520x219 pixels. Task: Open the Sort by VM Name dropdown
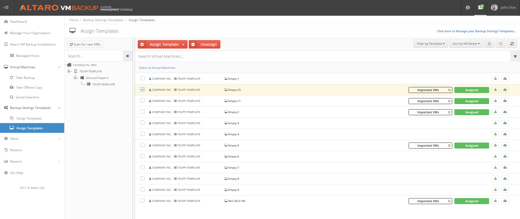(466, 44)
